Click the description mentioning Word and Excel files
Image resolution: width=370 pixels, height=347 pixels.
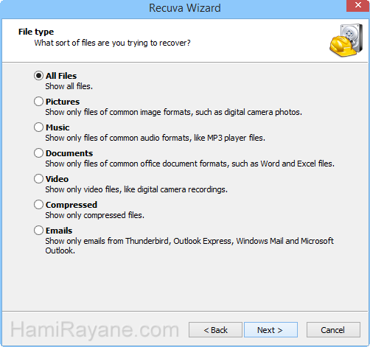pyautogui.click(x=189, y=164)
